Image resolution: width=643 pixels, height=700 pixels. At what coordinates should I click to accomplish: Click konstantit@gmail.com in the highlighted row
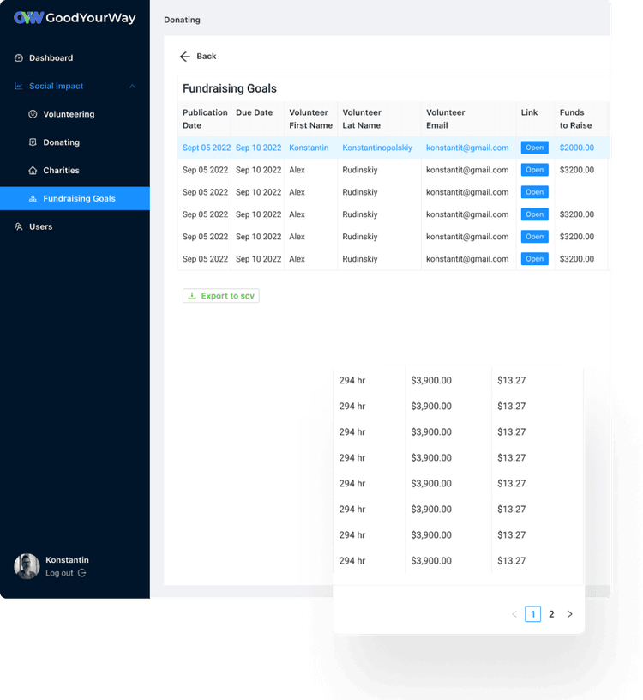(x=467, y=148)
